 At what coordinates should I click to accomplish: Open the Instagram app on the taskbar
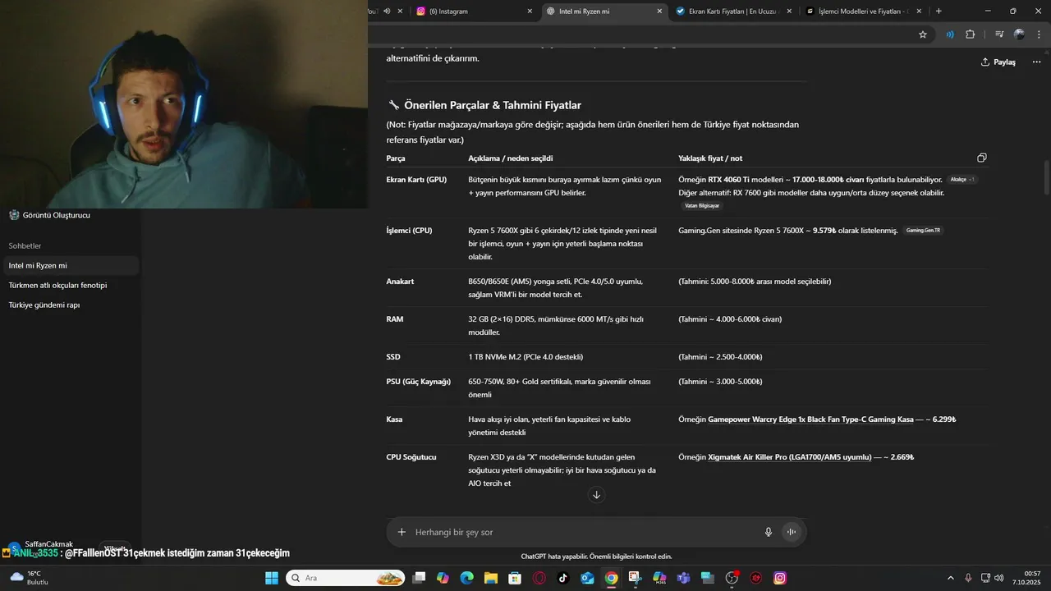780,578
